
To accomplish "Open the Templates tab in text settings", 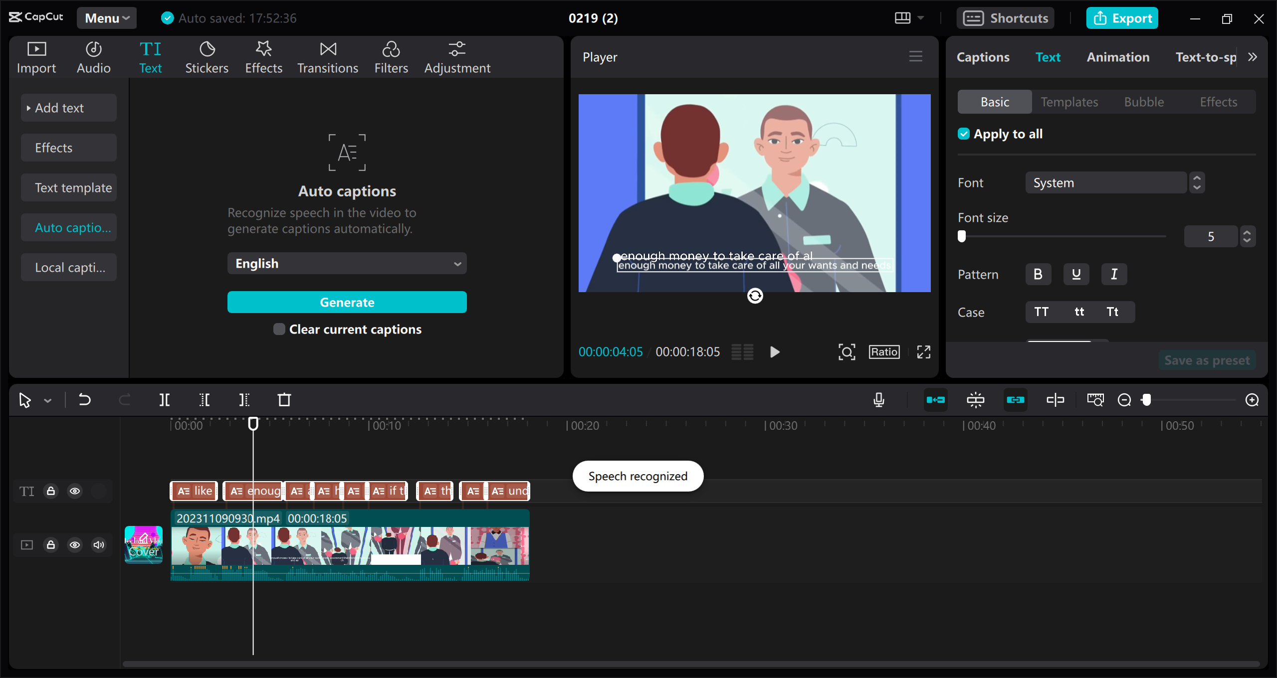I will click(x=1069, y=101).
